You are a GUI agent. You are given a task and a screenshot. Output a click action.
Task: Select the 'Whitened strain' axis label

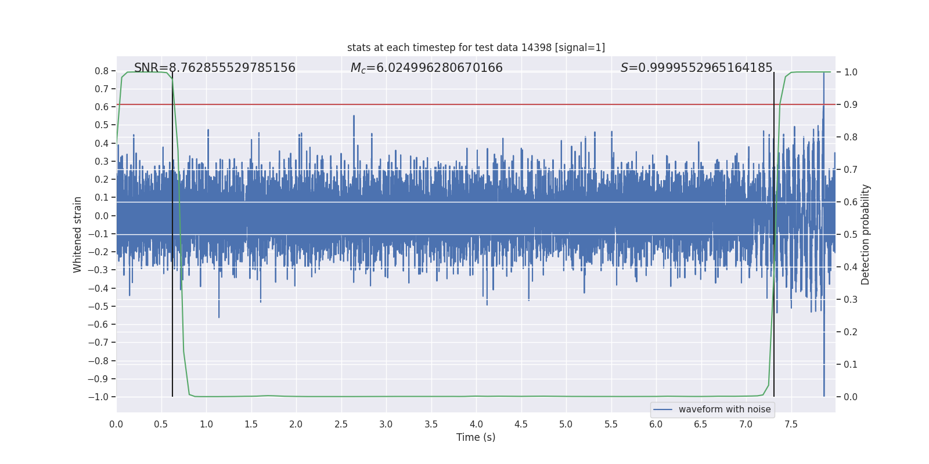pyautogui.click(x=77, y=234)
